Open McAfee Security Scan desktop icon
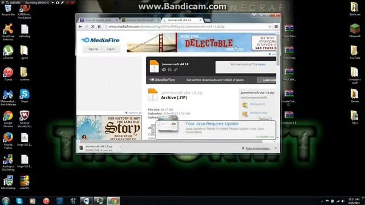Screen dimensions: 365x205 pos(25,119)
